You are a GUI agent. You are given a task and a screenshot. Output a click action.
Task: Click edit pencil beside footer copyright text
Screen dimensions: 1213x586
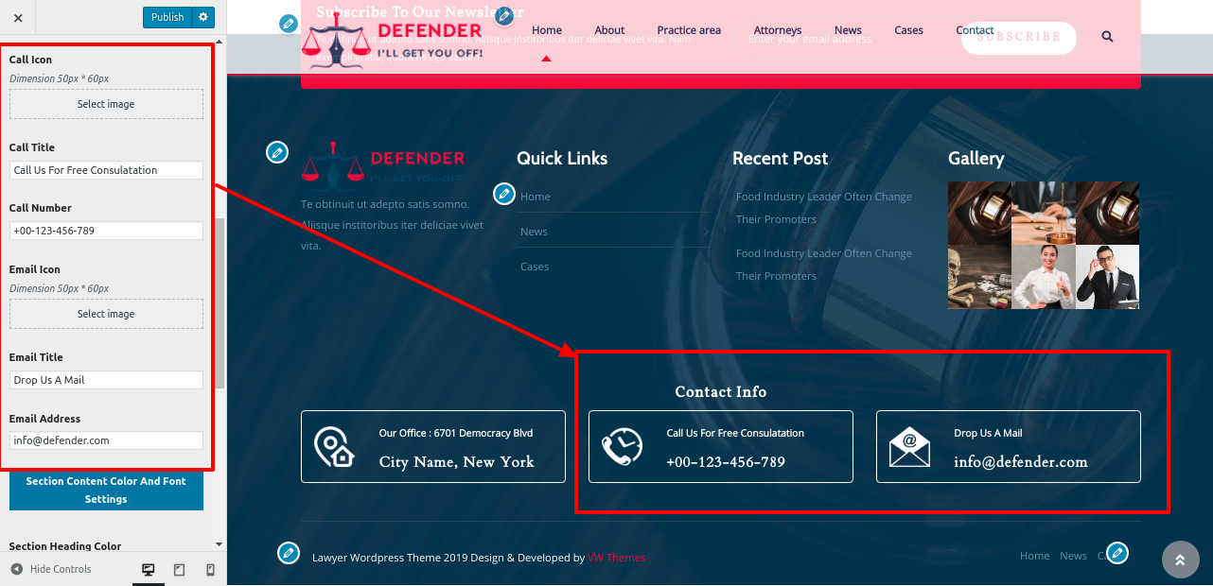(289, 553)
